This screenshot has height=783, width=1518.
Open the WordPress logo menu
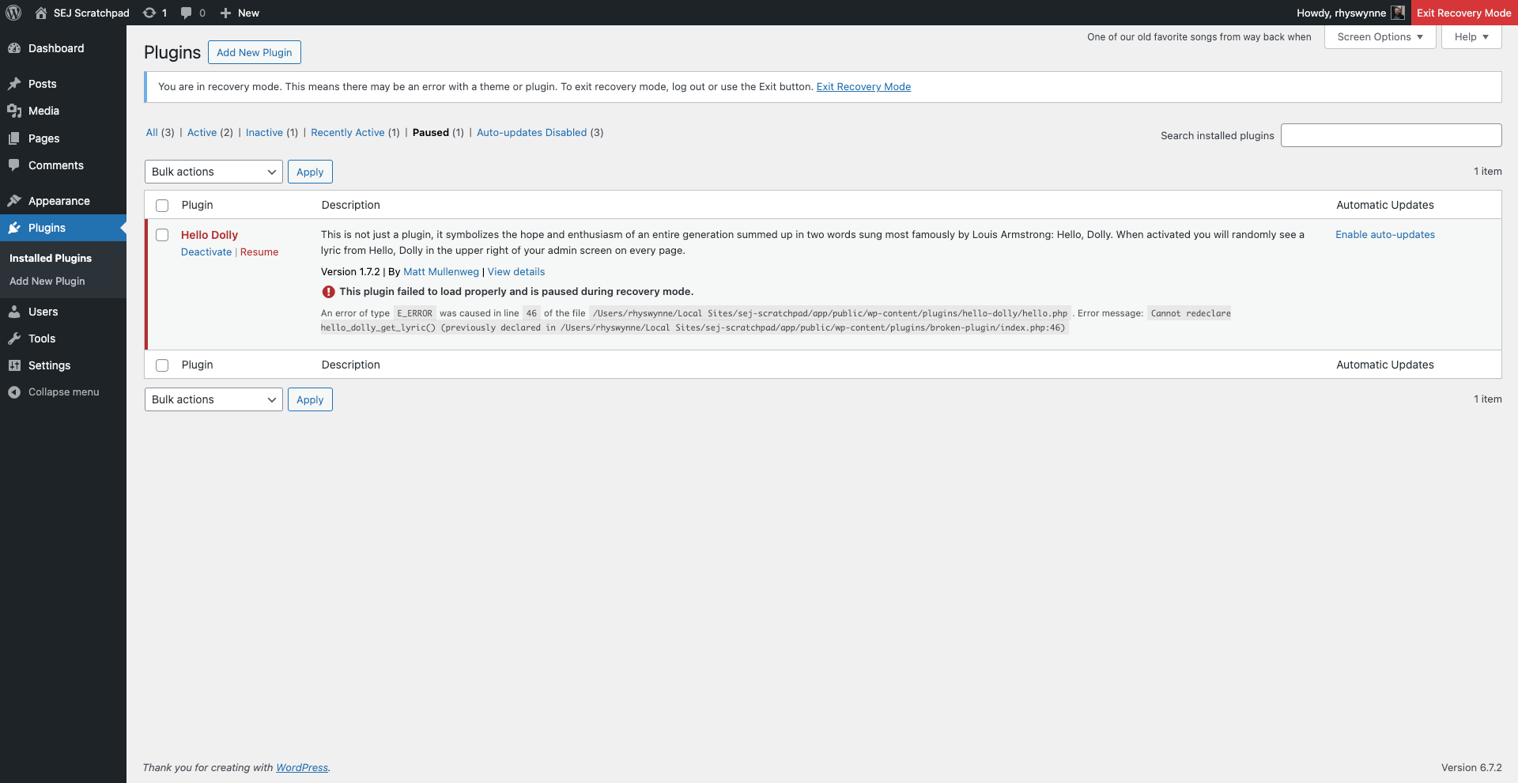[x=13, y=13]
